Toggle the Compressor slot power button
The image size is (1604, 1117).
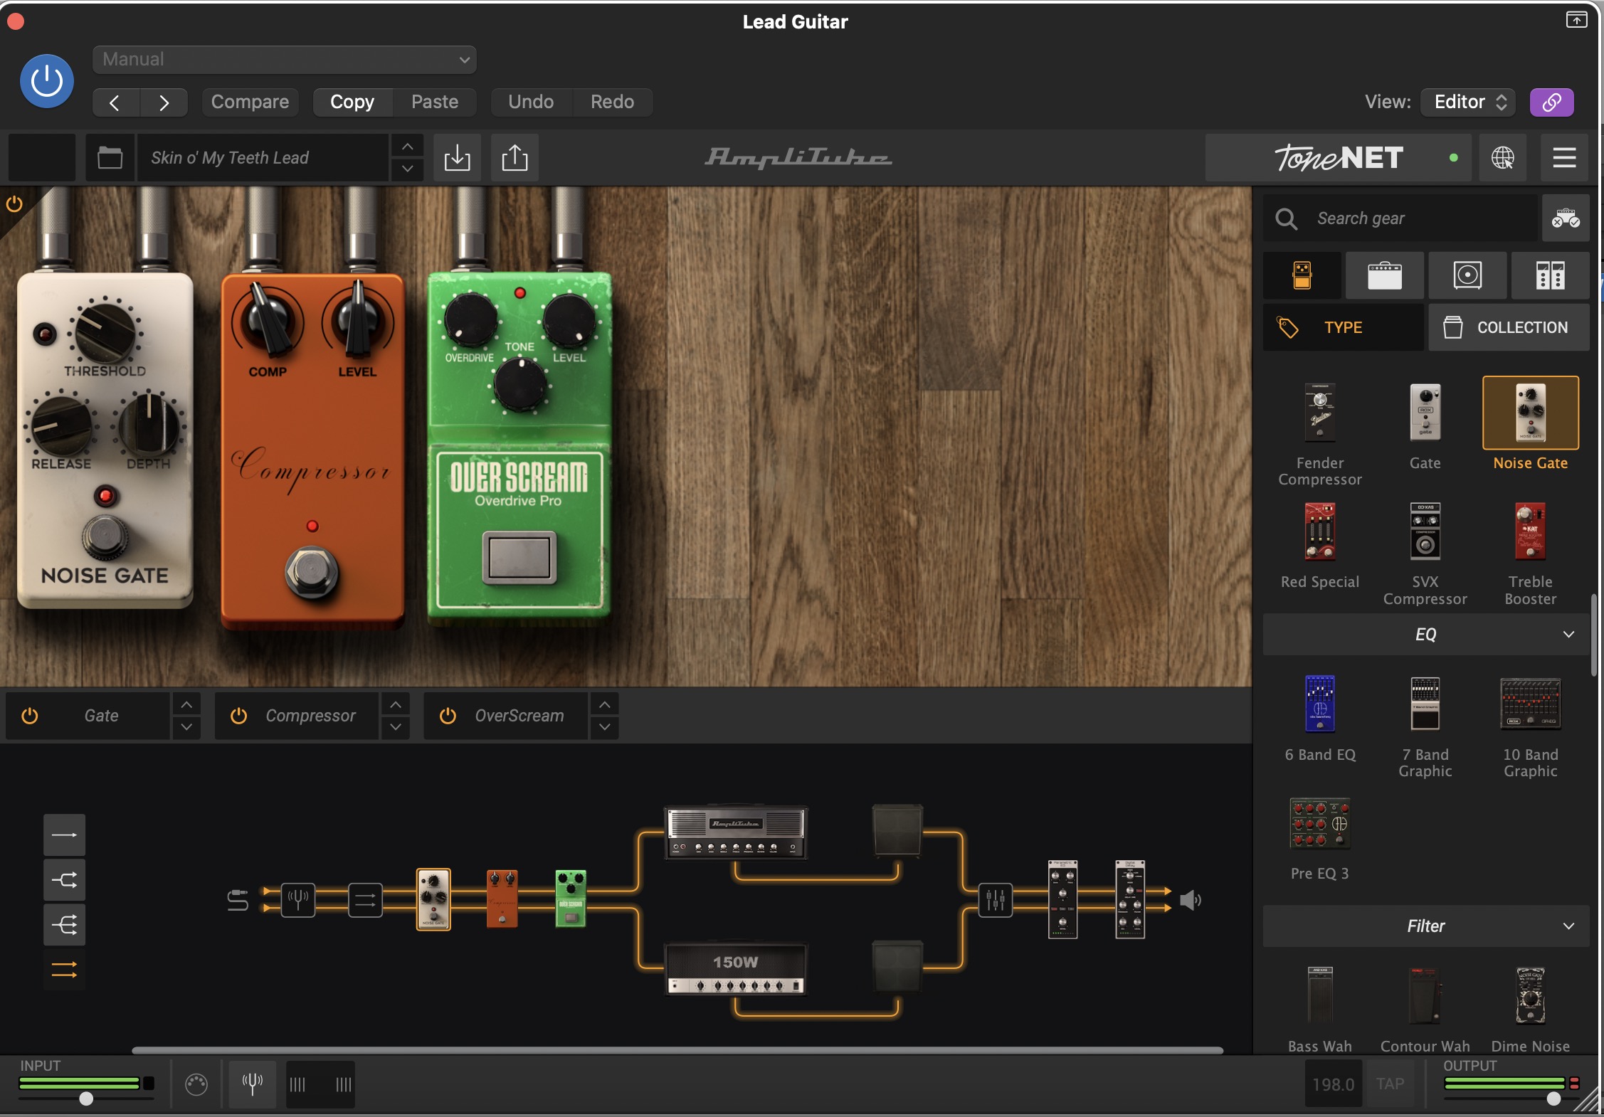(x=238, y=716)
